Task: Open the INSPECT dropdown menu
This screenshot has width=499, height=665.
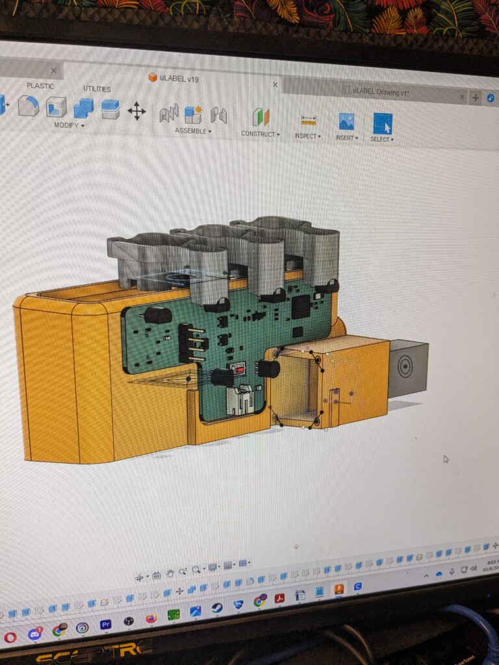Action: [x=307, y=136]
